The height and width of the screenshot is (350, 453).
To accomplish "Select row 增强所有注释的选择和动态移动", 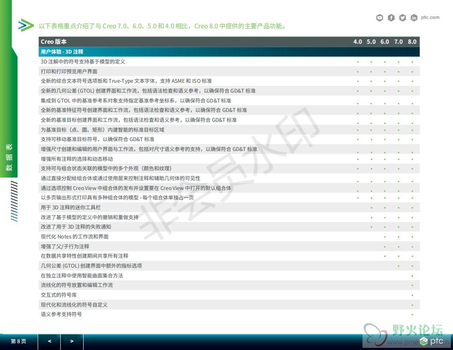I will (x=229, y=159).
